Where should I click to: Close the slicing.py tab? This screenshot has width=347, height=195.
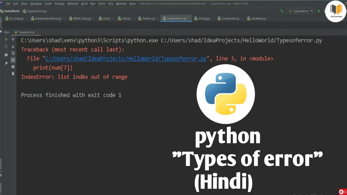coord(212,18)
